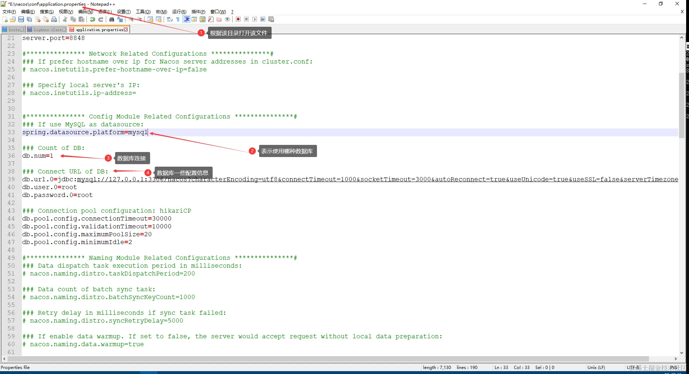Print the document with printer icon
The height and width of the screenshot is (374, 689).
[x=54, y=19]
